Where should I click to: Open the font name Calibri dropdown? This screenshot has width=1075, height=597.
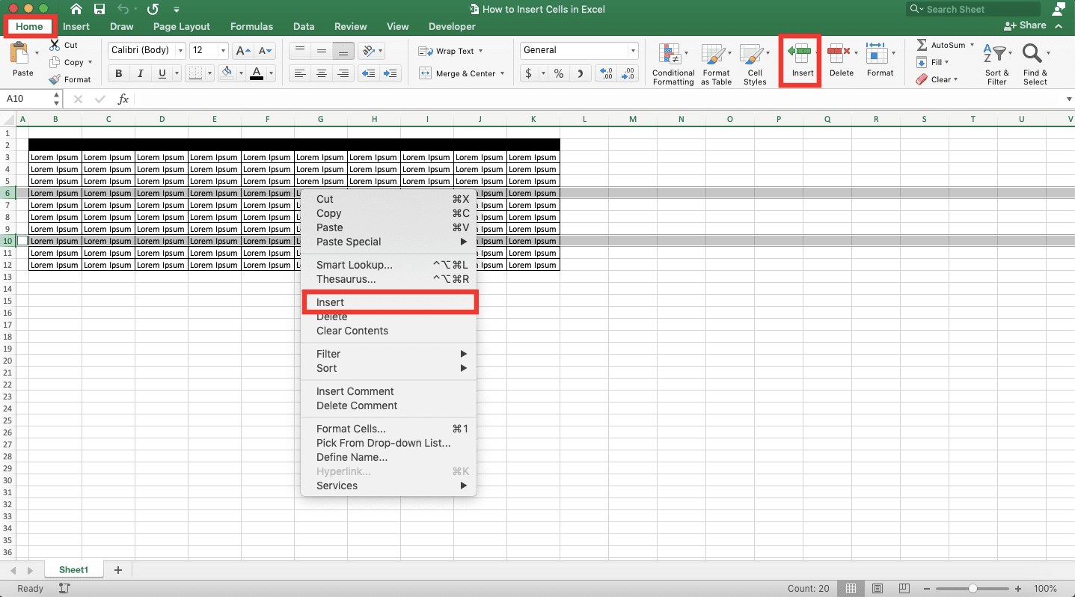(179, 51)
